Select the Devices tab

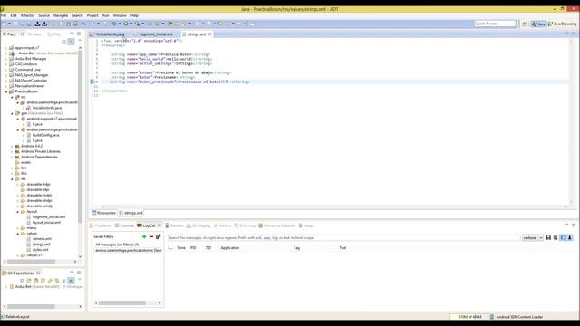(x=174, y=225)
